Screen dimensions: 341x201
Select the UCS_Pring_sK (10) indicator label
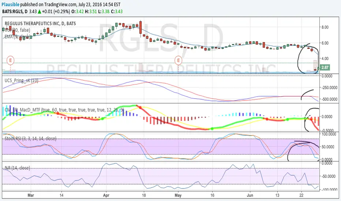point(21,81)
